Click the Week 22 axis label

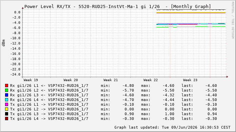pos(151,80)
